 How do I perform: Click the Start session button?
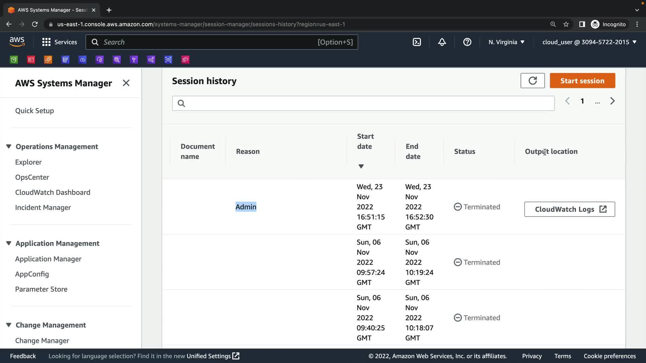tap(582, 81)
